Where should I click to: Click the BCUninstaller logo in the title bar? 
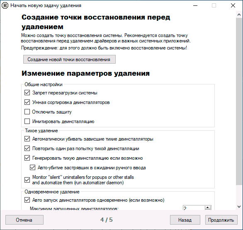click(5, 5)
